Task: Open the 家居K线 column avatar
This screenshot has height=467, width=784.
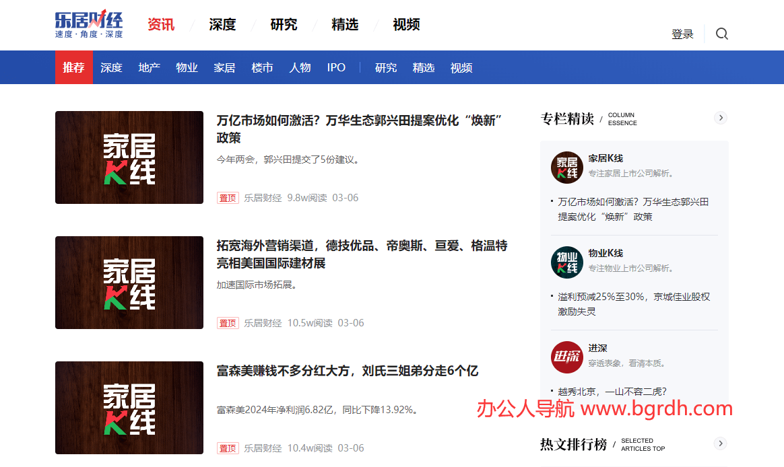Action: [567, 168]
